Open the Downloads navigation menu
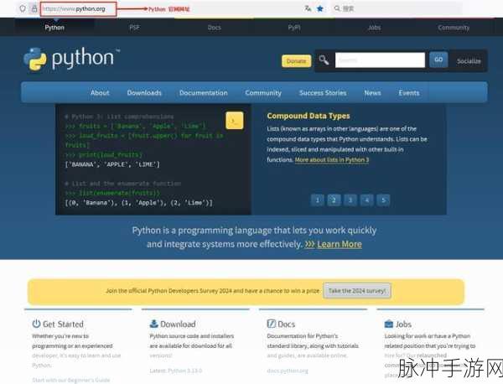Screen dimensions: 503x384 (x=144, y=93)
